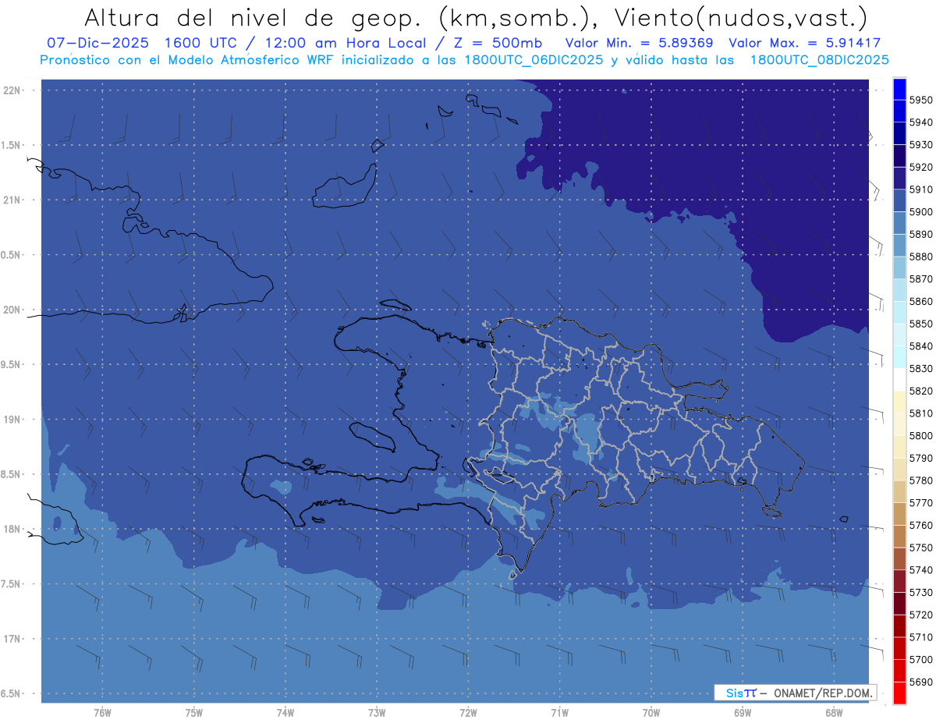
Task: Click the '19N' latitude axis label
Action: pyautogui.click(x=12, y=420)
